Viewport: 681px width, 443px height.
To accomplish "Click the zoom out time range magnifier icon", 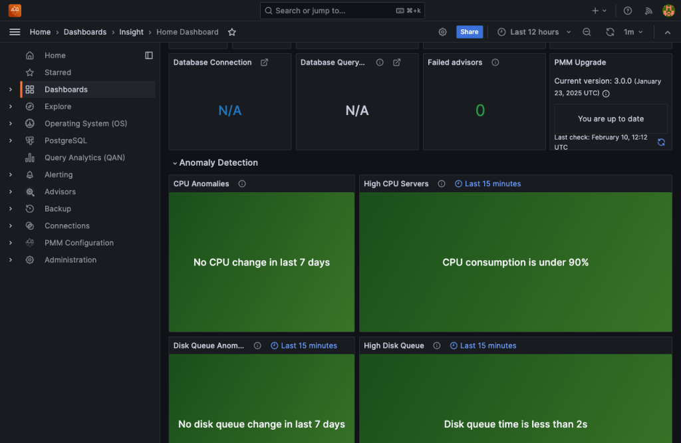I will (585, 31).
